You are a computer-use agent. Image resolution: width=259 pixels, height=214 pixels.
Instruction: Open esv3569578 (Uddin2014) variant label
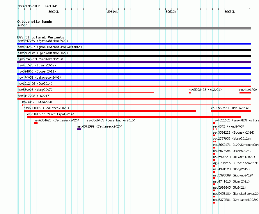[x=230, y=108]
